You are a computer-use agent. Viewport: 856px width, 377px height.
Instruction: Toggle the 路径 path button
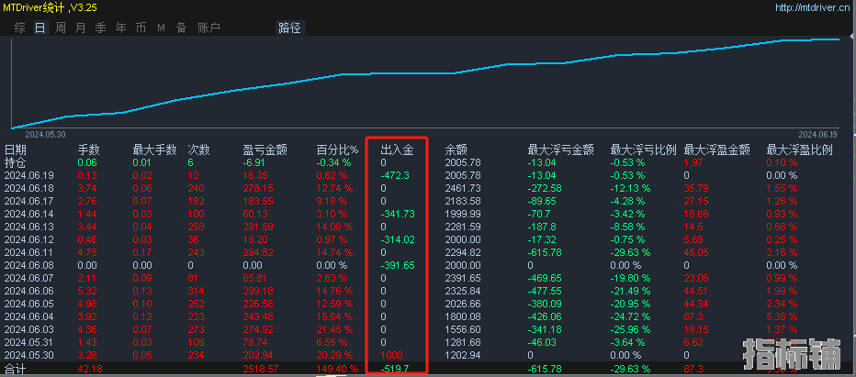tap(289, 28)
